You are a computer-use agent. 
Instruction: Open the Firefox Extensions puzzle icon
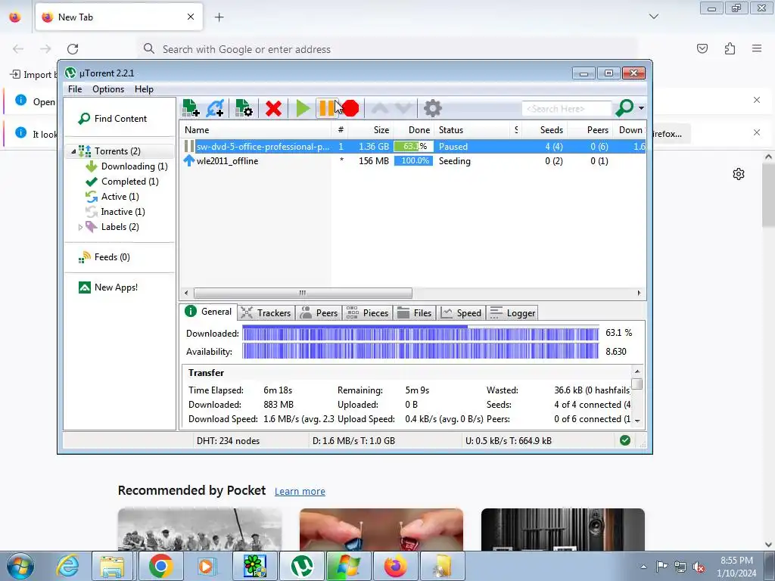point(730,48)
